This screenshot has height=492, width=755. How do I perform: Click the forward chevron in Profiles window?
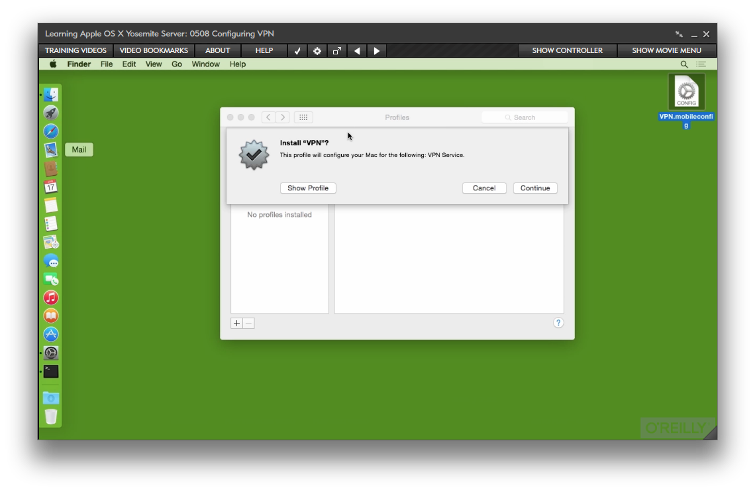pos(283,117)
